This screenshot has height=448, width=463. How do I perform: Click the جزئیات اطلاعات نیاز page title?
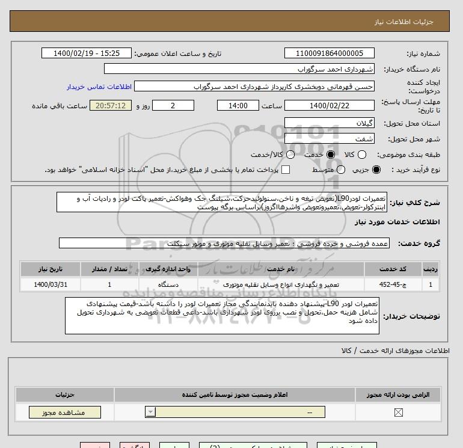403,22
